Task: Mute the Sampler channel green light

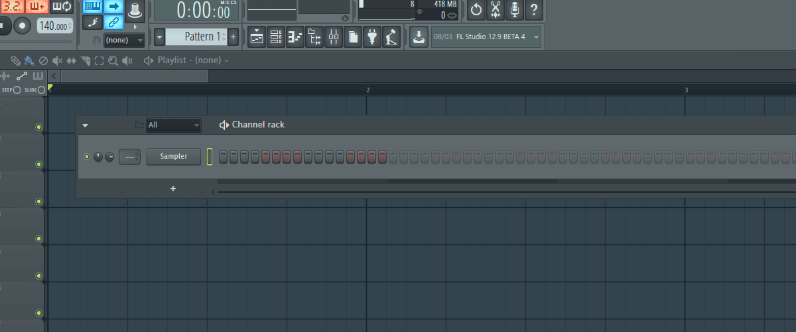Action: pyautogui.click(x=87, y=157)
